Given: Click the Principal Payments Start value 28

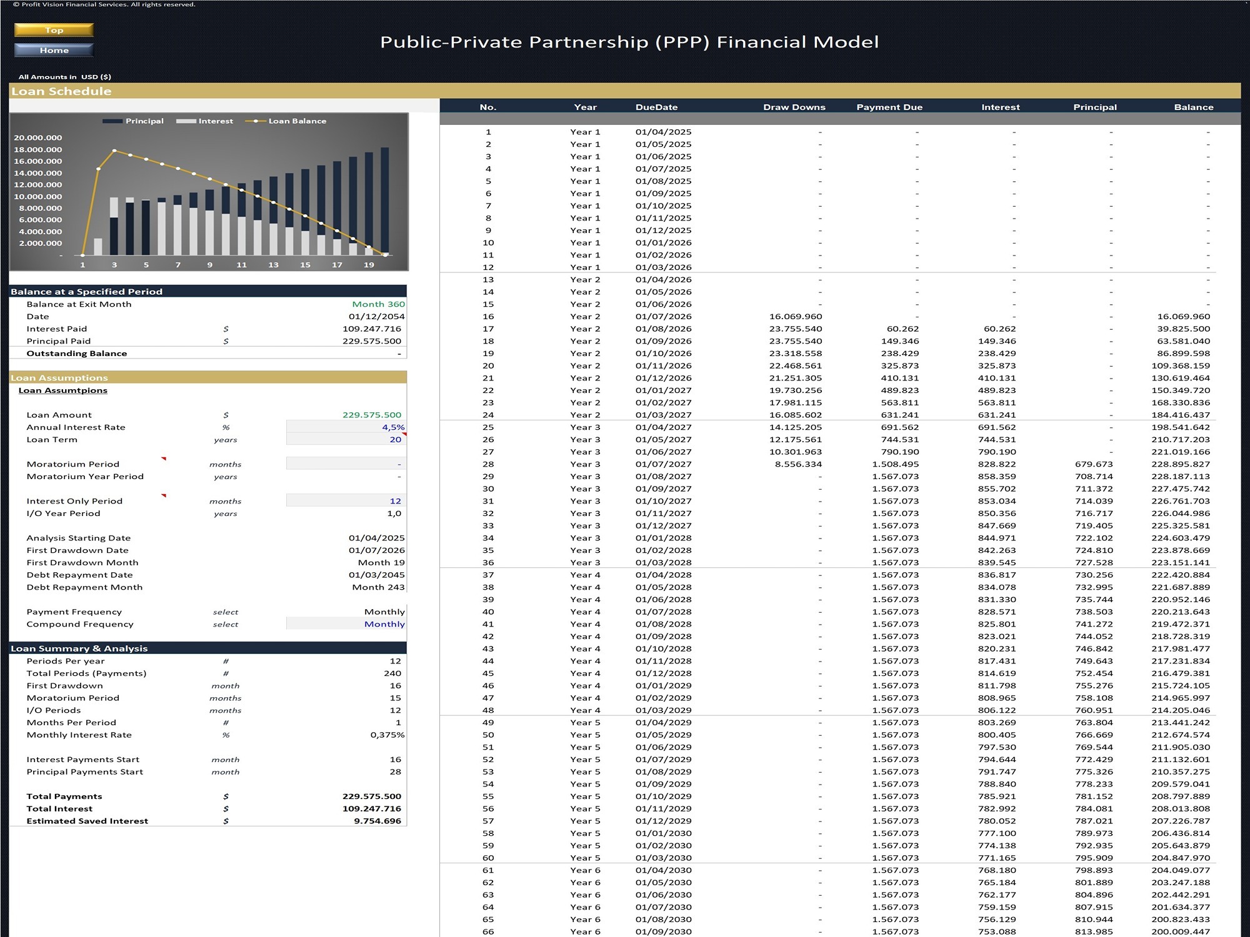Looking at the screenshot, I should tap(395, 771).
